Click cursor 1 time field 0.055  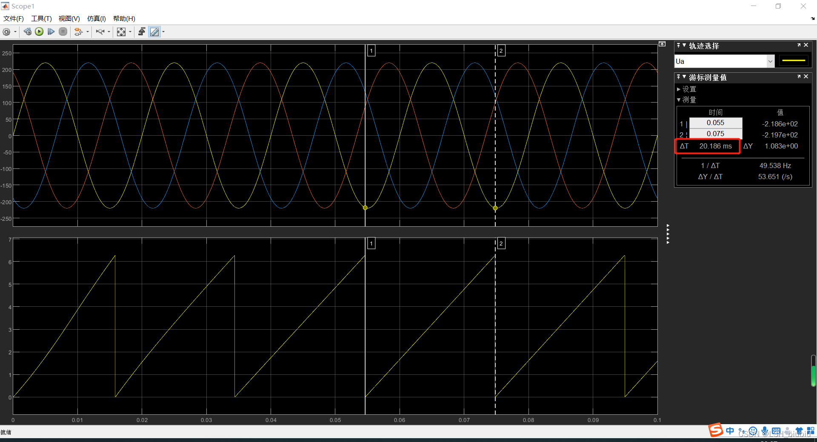(x=716, y=123)
